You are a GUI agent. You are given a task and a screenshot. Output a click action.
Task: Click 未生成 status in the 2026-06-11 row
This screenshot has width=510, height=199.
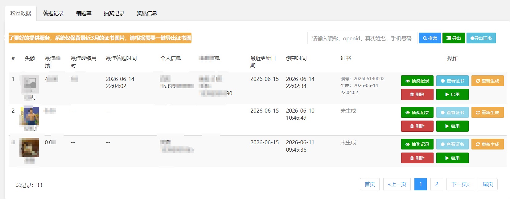(x=348, y=142)
